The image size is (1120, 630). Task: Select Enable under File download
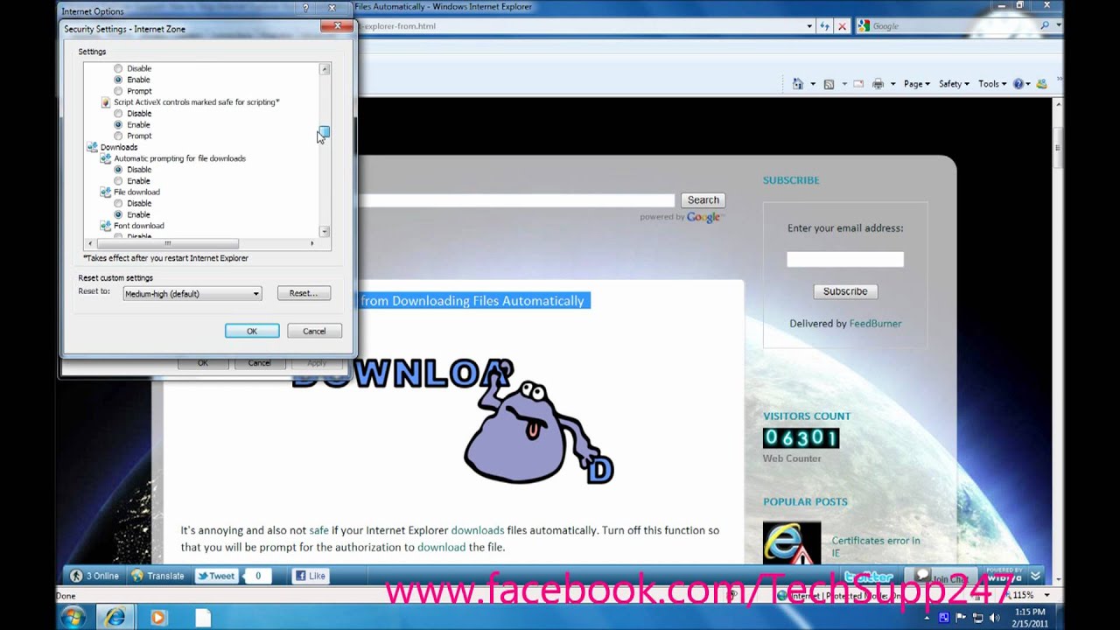point(118,215)
